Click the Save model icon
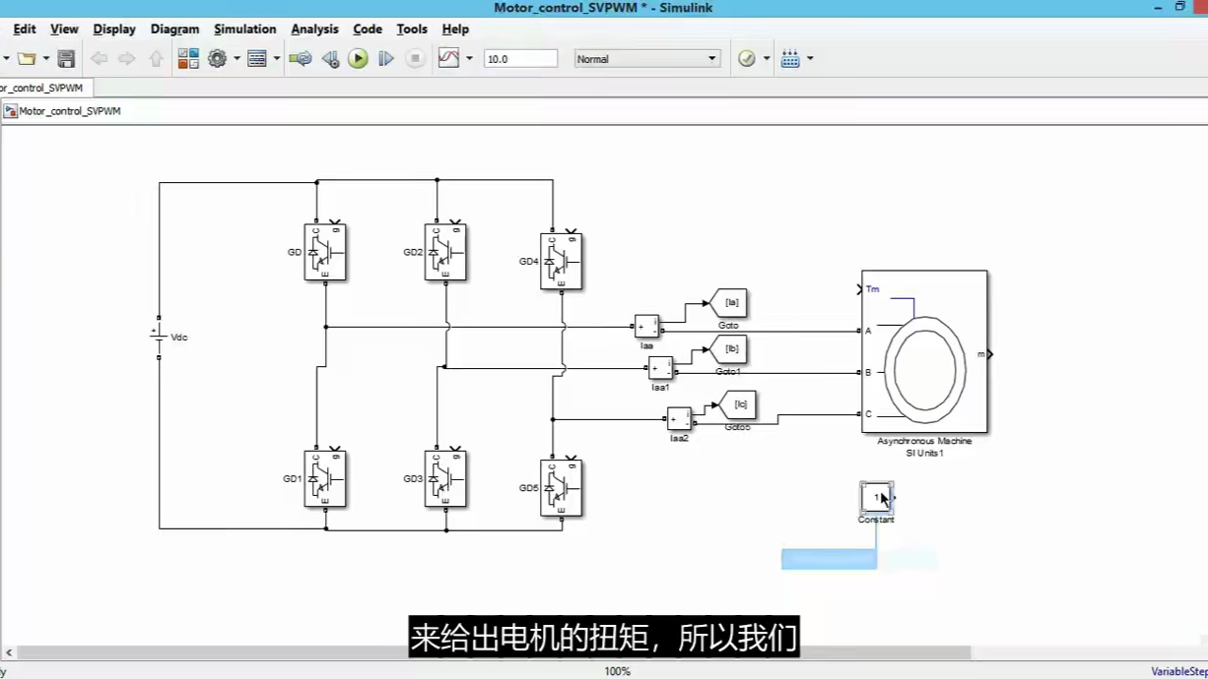The width and height of the screenshot is (1208, 679). [x=65, y=58]
